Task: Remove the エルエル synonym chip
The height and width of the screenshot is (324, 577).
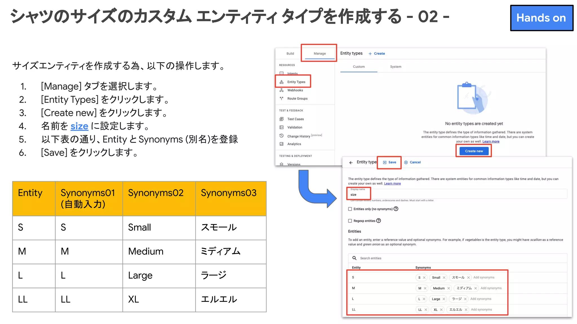Action: point(466,310)
